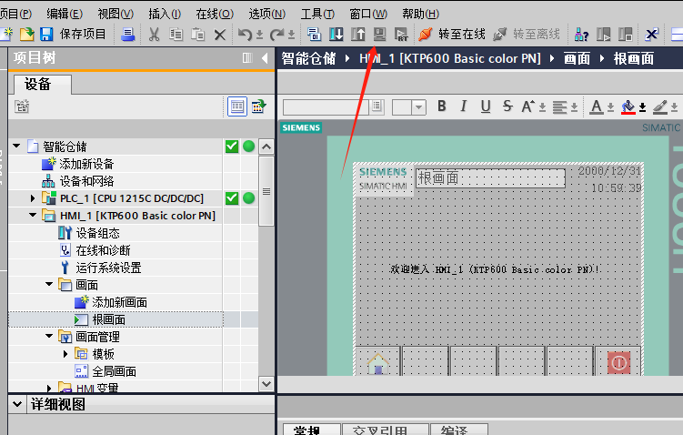The width and height of the screenshot is (683, 435).
Task: Click the green checkmark beside 智能仓储
Action: pyautogui.click(x=232, y=147)
